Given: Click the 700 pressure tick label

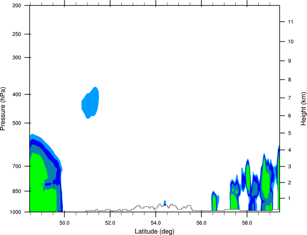Looking at the screenshot, I should click(x=17, y=166).
